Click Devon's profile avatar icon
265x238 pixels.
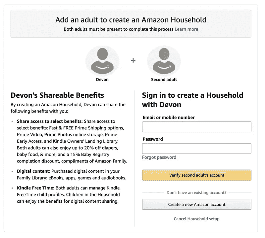[x=102, y=61]
